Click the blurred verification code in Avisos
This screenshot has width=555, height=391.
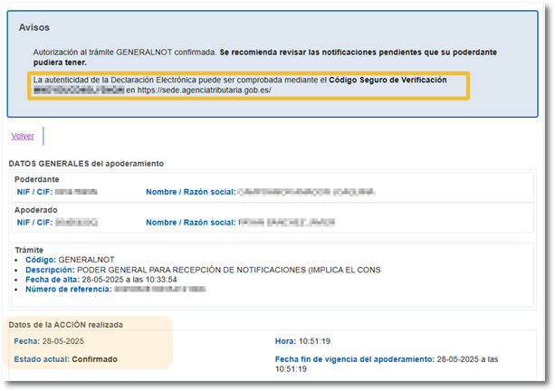point(77,91)
